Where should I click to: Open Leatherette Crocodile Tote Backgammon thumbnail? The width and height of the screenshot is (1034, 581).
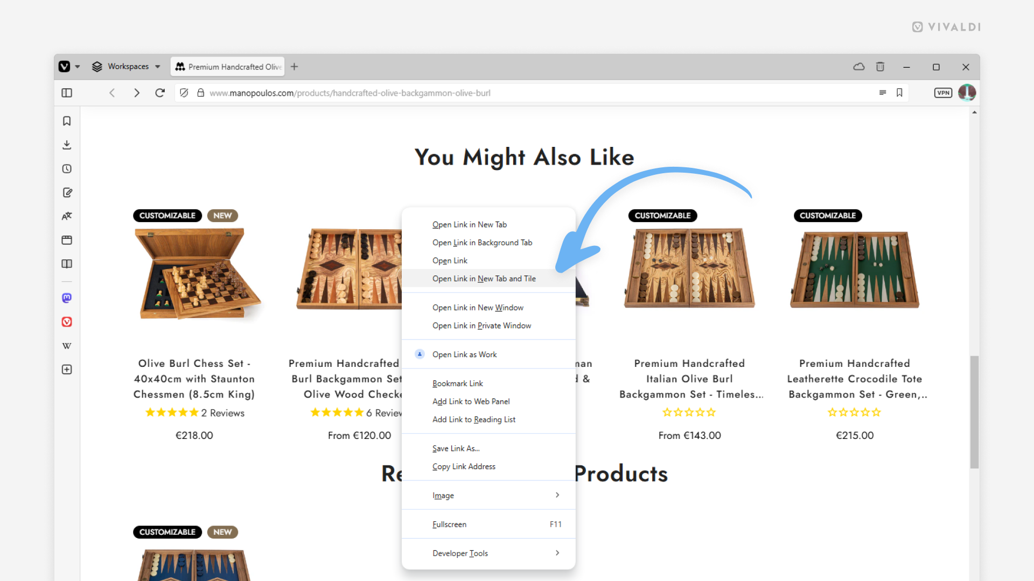tap(855, 269)
